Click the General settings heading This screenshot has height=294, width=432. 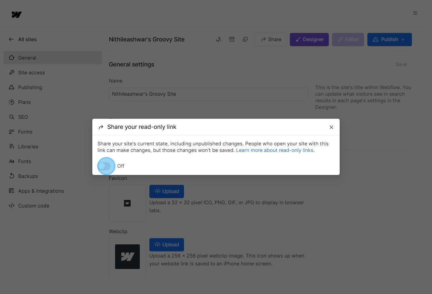pos(132,64)
